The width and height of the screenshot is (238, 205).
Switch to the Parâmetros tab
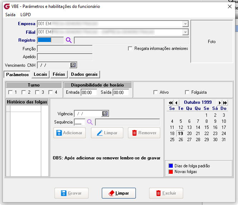[x=17, y=75]
